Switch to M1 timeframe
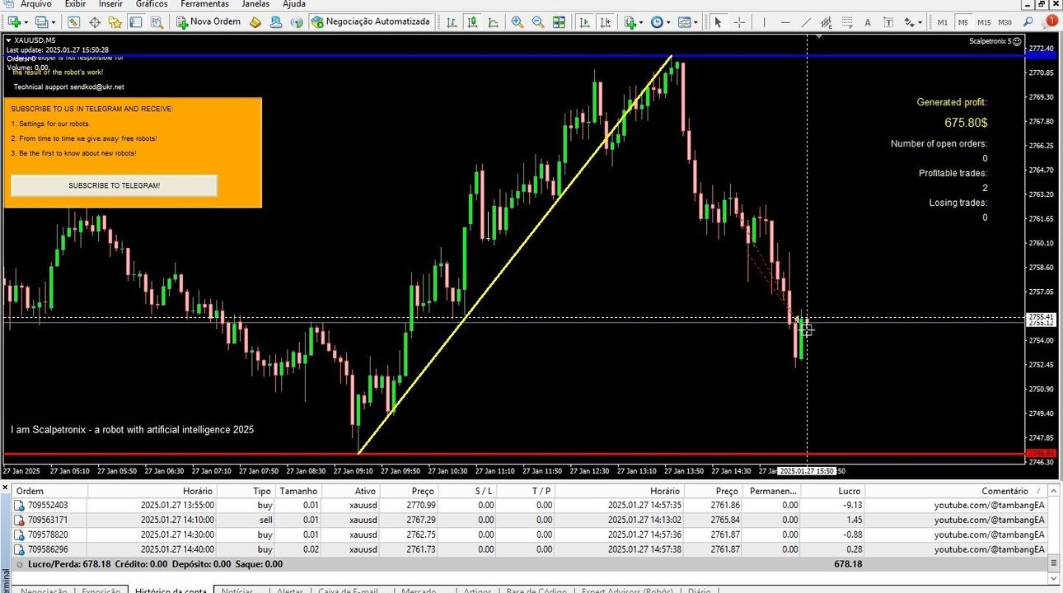This screenshot has height=593, width=1063. (943, 22)
